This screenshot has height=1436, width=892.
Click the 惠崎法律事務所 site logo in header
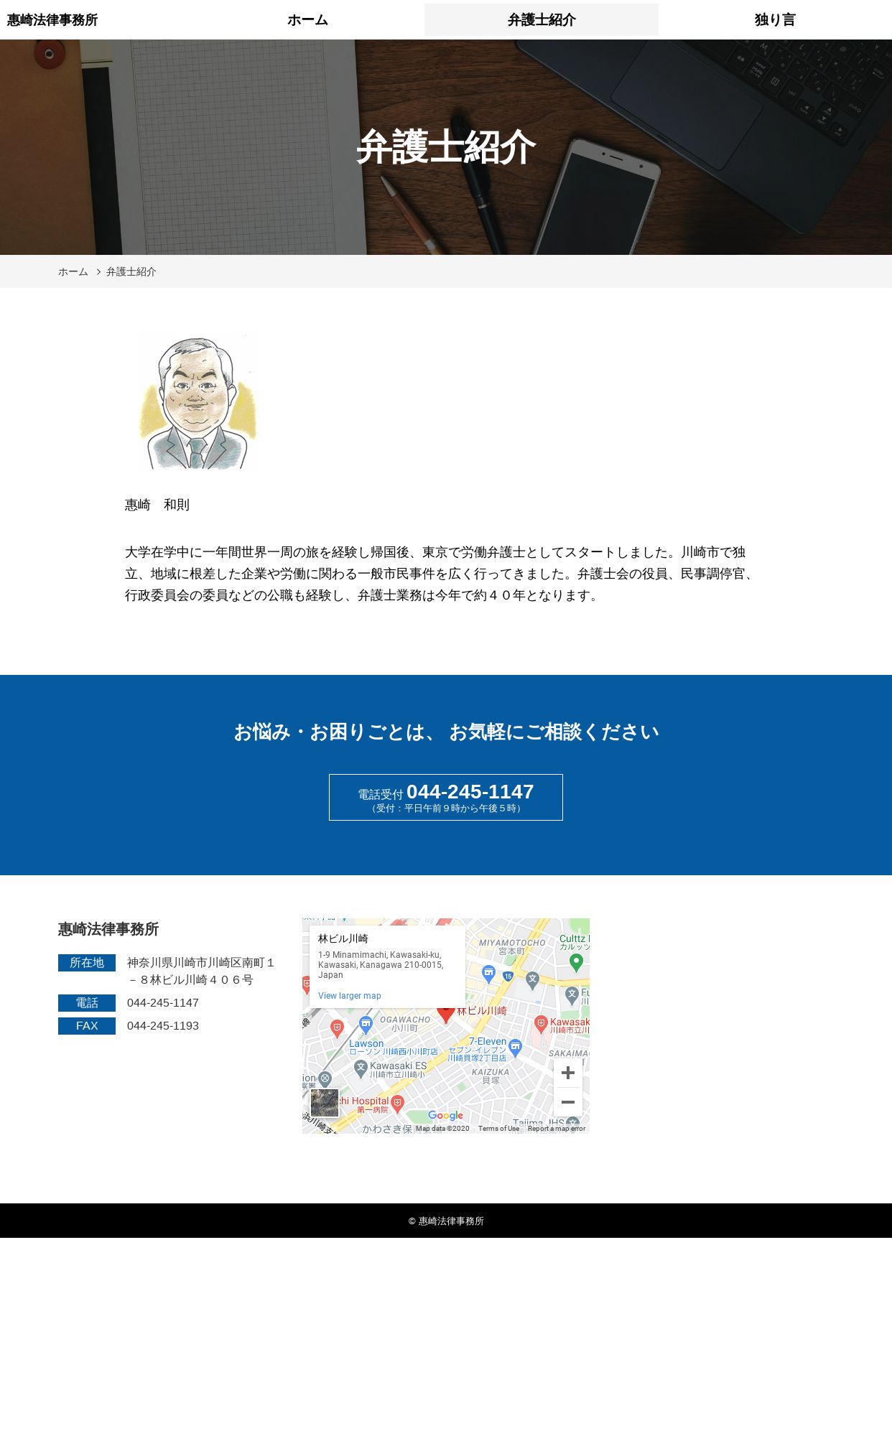point(52,20)
